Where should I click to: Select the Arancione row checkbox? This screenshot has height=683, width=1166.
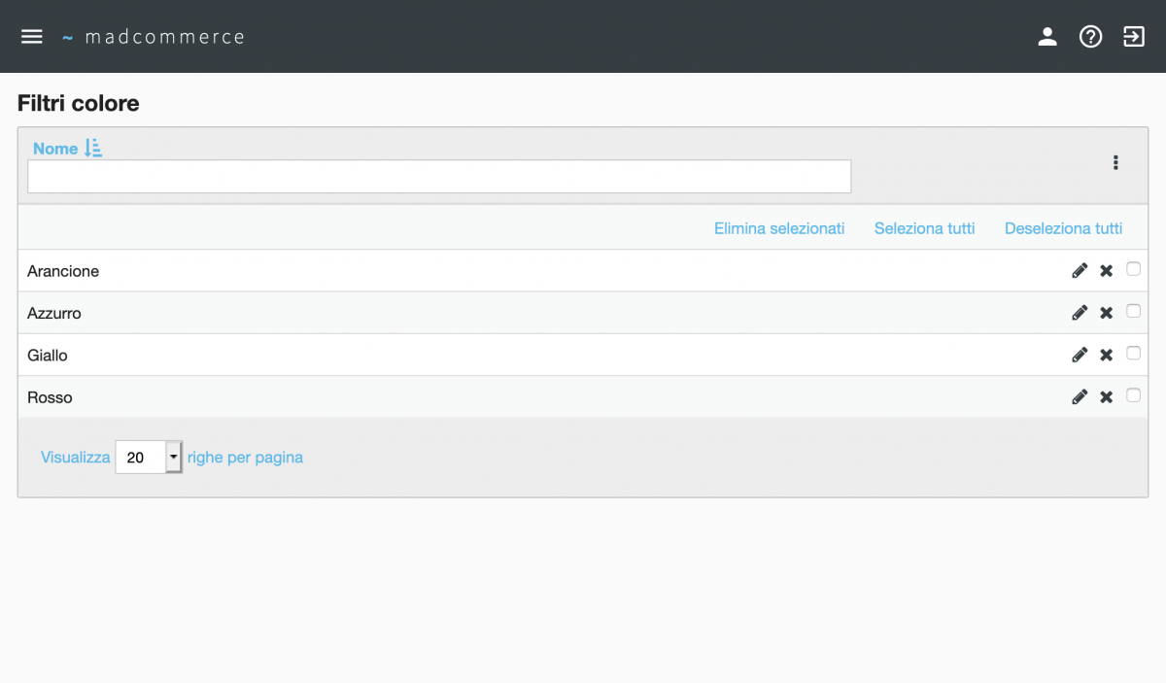click(1133, 269)
